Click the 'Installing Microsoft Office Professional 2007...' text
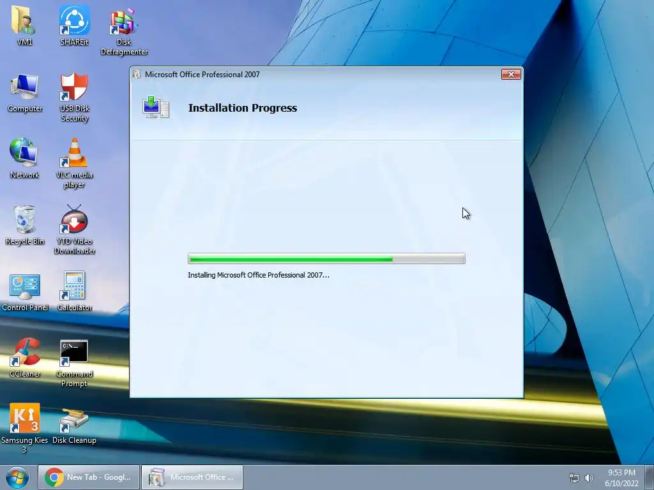 pyautogui.click(x=258, y=275)
